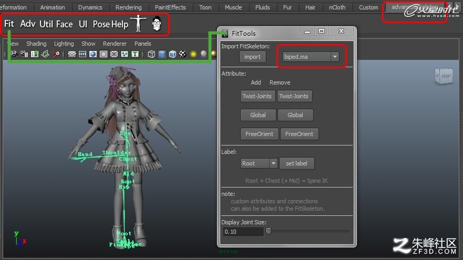Click the Remove FreeOrient button
The height and width of the screenshot is (260, 463).
click(300, 134)
